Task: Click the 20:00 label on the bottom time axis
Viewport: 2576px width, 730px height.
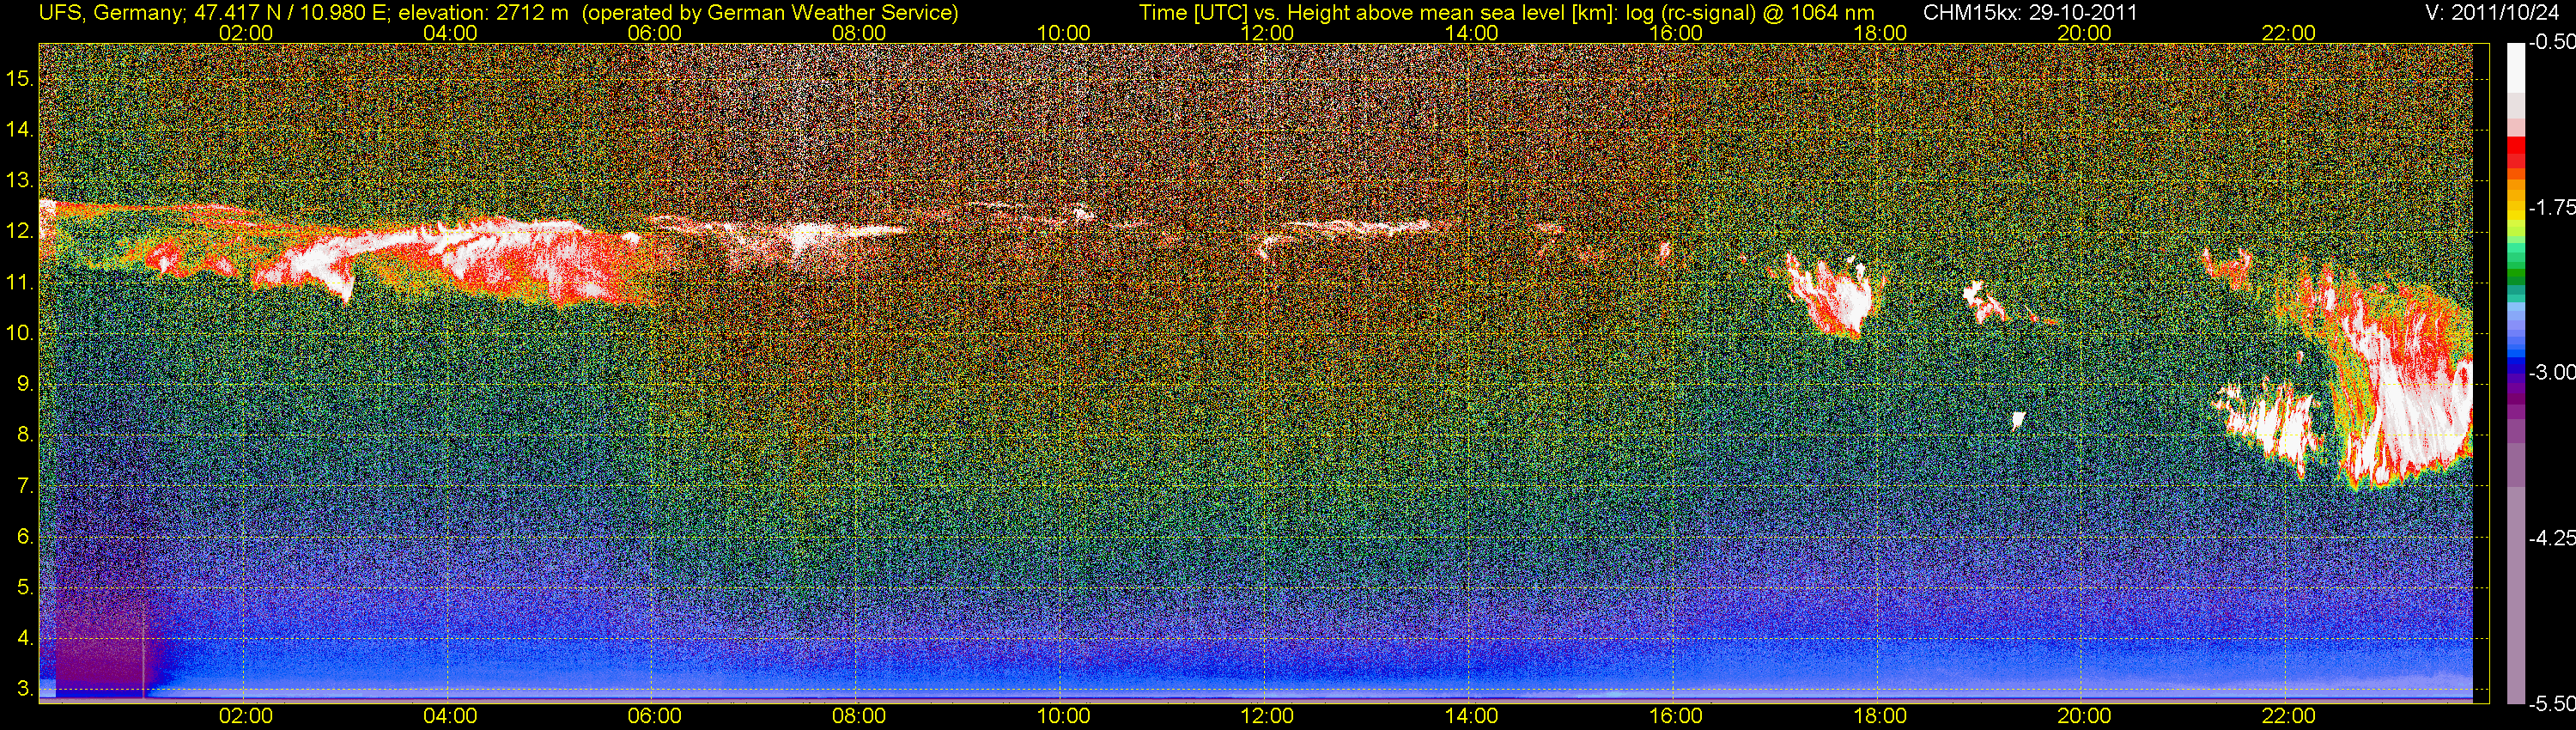Action: point(2084,716)
